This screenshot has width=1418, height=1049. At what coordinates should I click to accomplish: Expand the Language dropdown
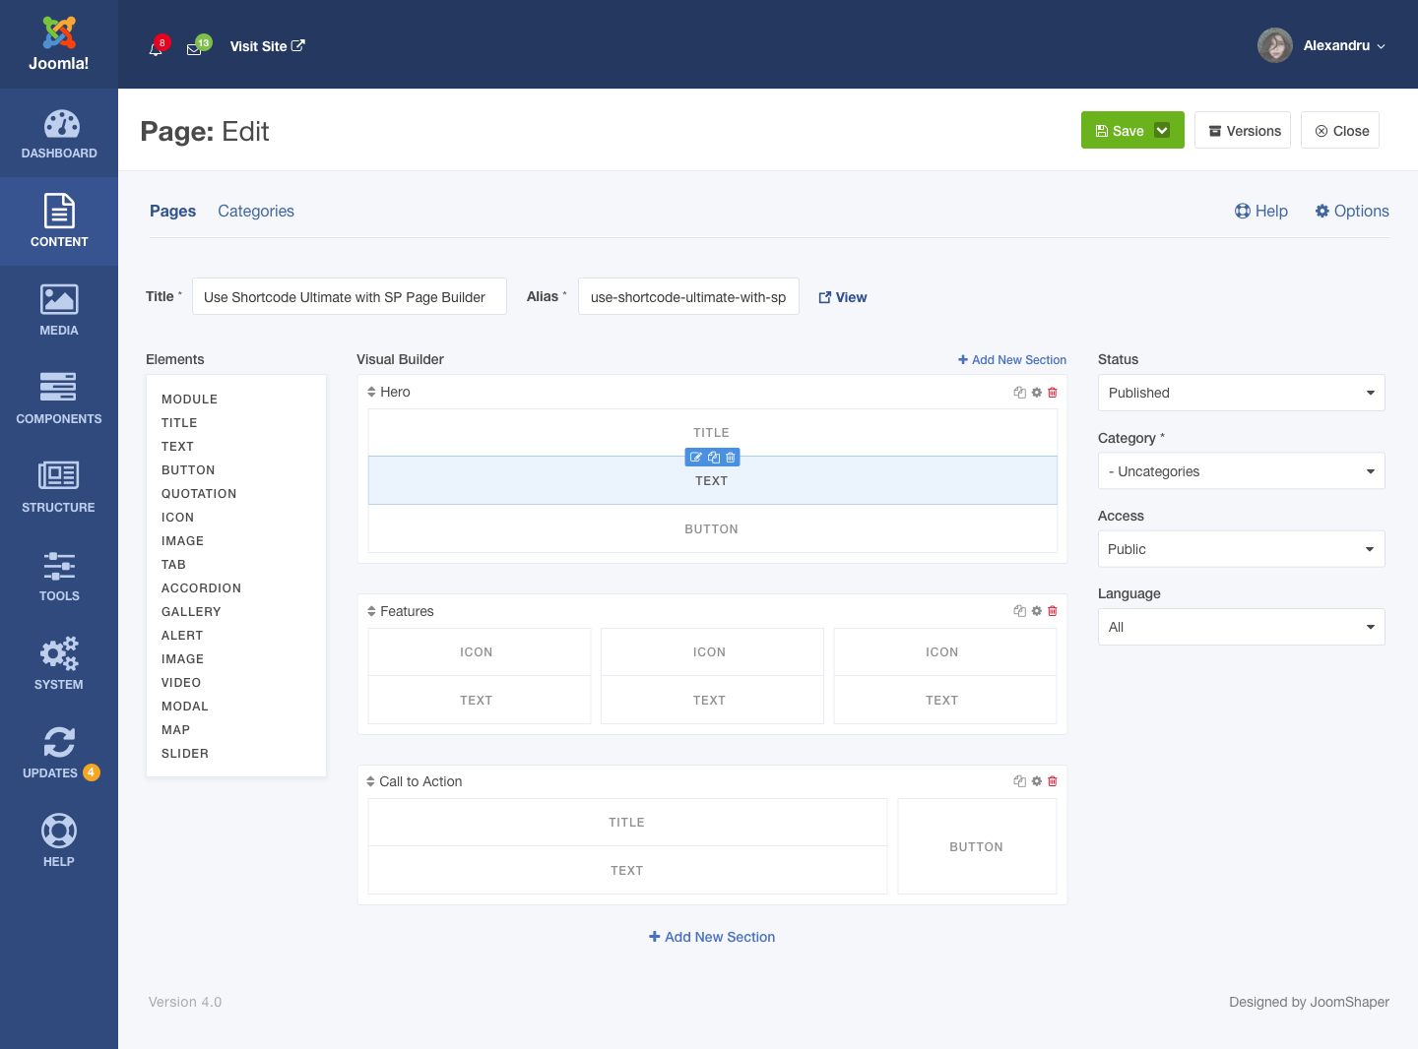[x=1241, y=627]
